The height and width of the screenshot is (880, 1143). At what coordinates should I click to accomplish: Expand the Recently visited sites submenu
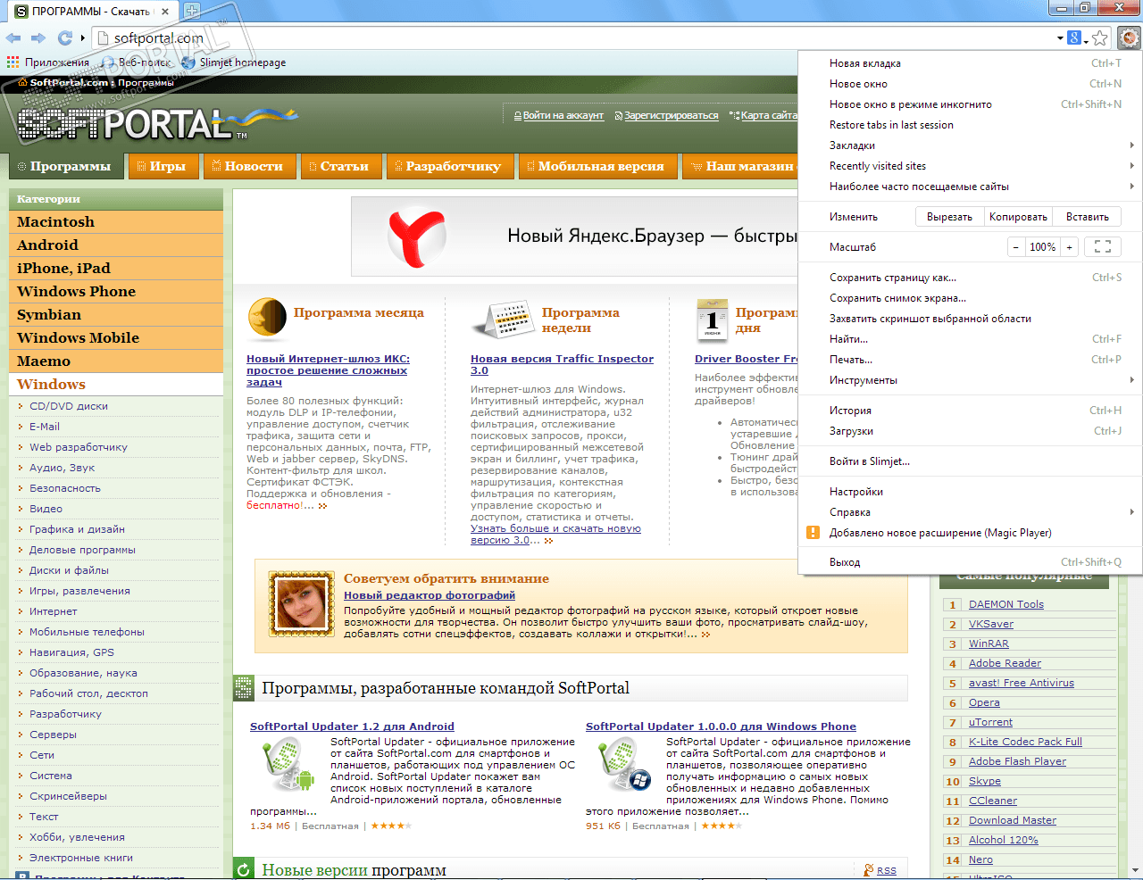(x=970, y=166)
